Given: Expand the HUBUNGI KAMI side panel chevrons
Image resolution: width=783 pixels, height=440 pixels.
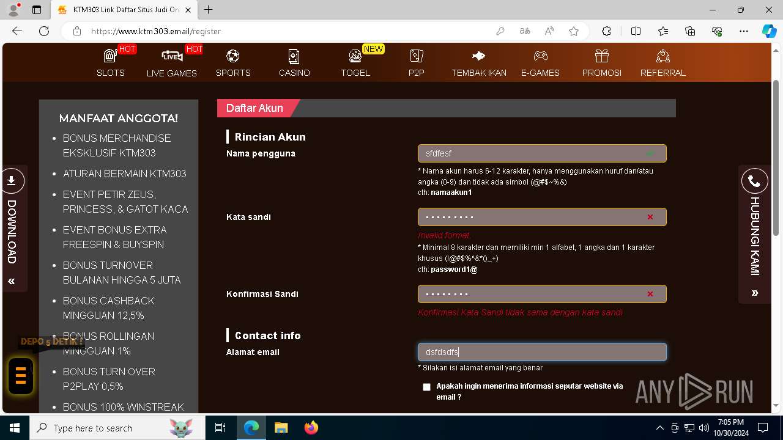Looking at the screenshot, I should [x=755, y=293].
